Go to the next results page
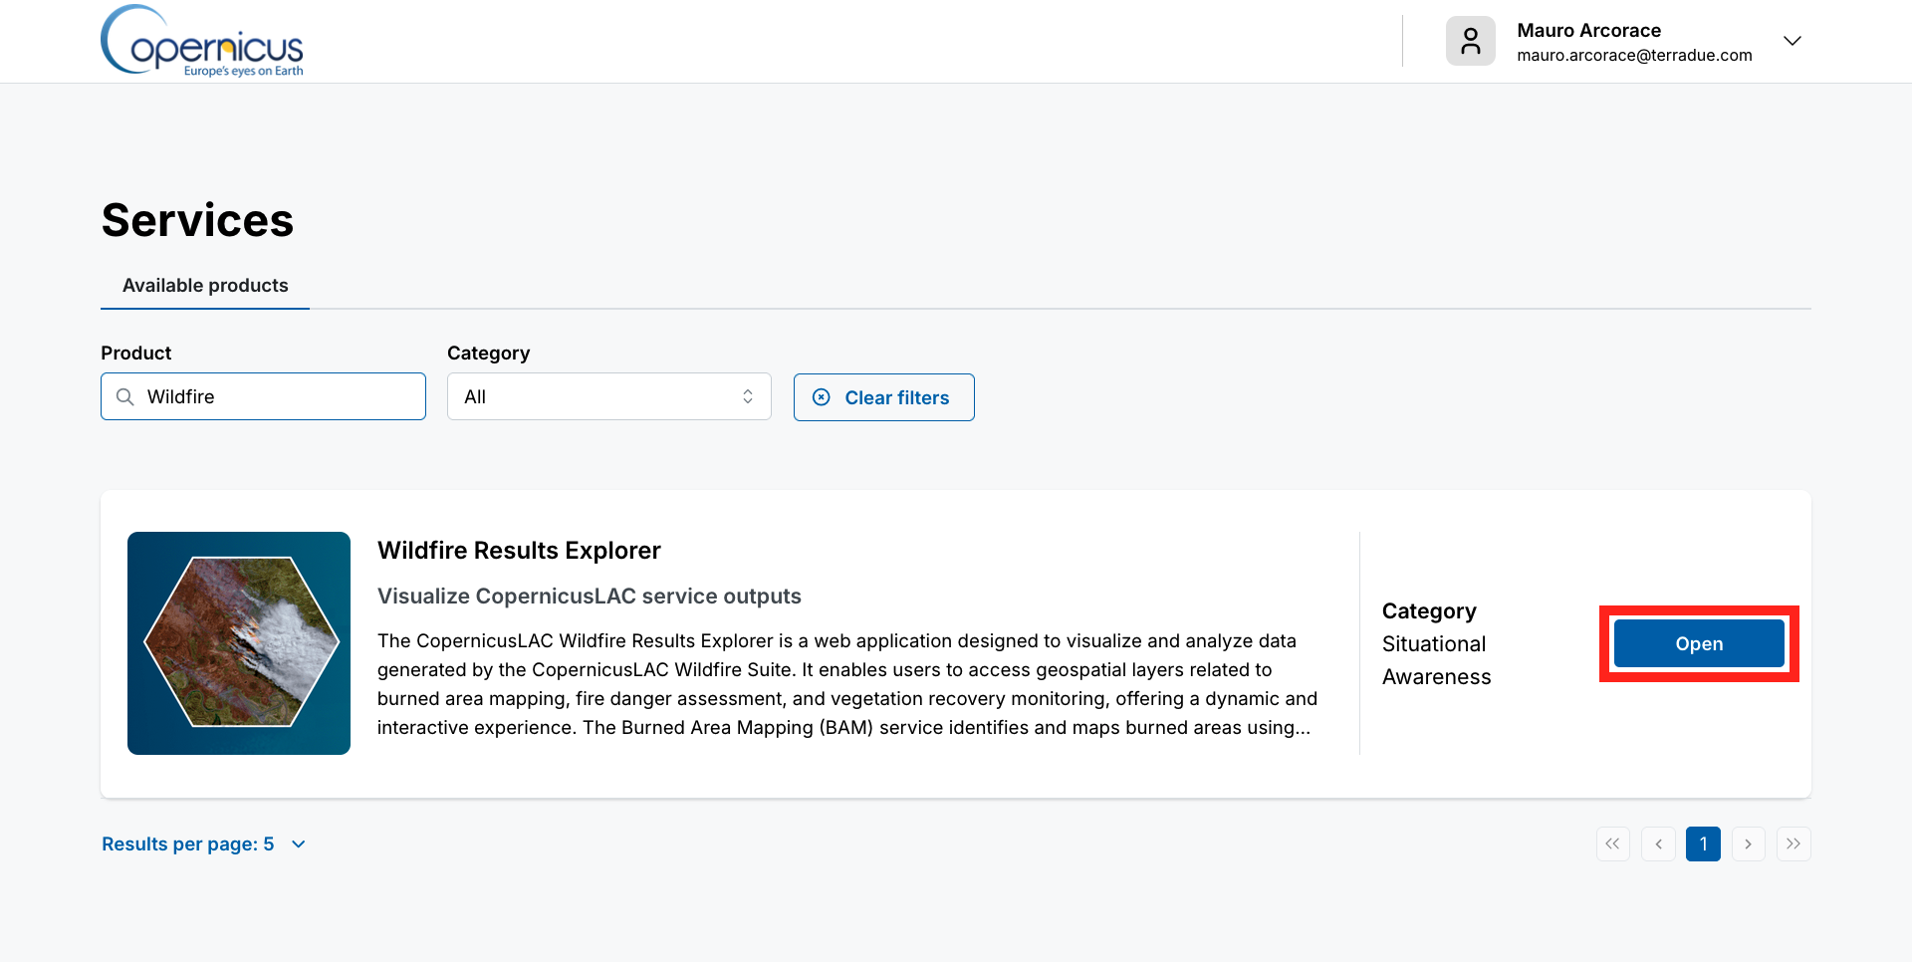Image resolution: width=1912 pixels, height=962 pixels. 1748,844
